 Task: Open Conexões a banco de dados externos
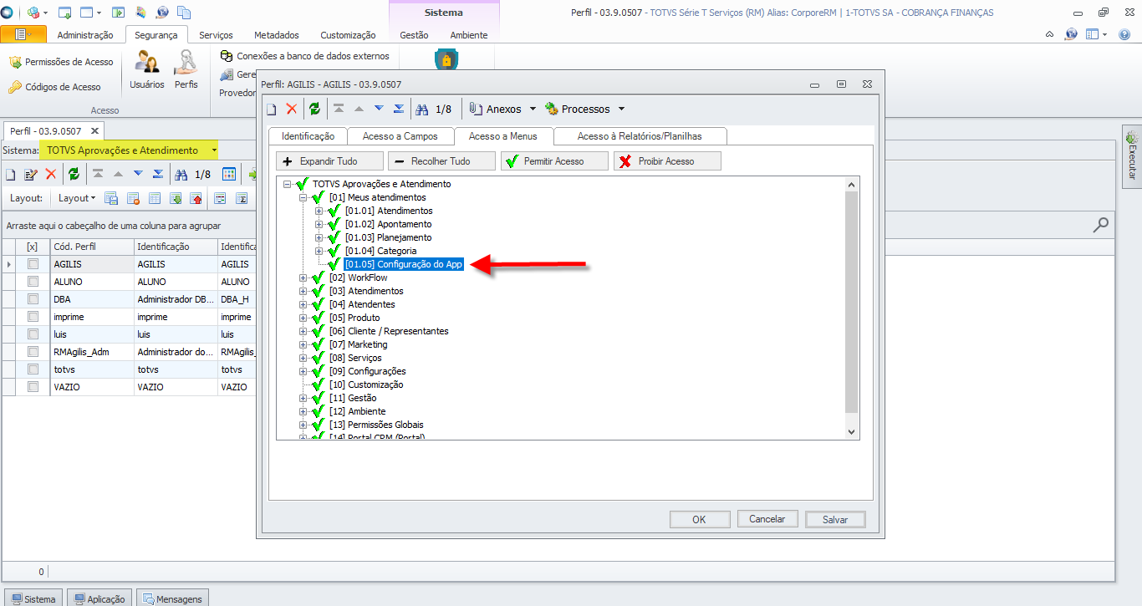305,56
